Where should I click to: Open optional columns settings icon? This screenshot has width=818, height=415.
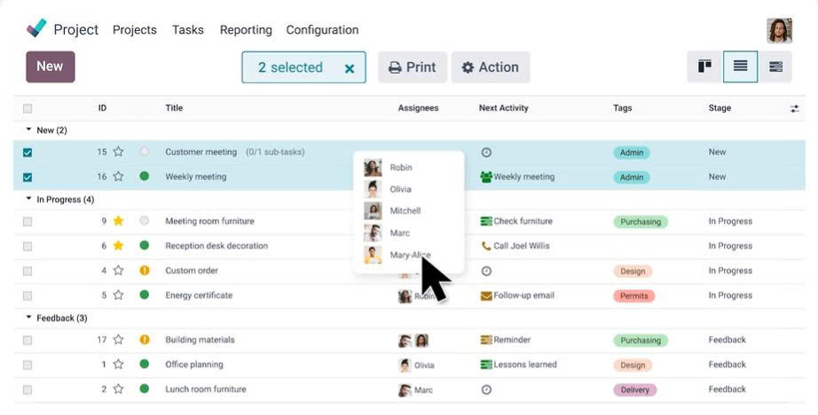794,108
